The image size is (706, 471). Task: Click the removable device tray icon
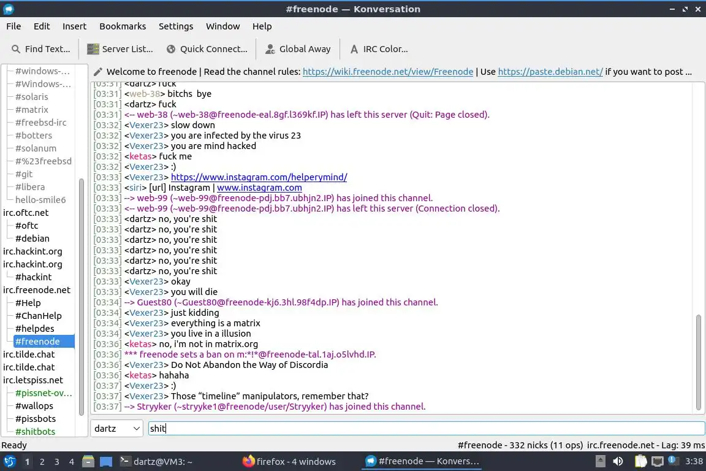click(x=600, y=461)
